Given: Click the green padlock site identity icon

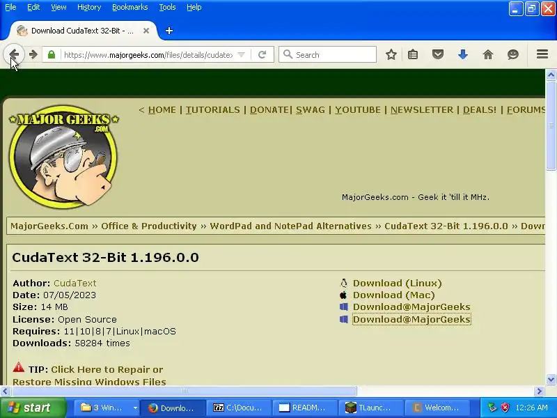Looking at the screenshot, I should tap(52, 55).
